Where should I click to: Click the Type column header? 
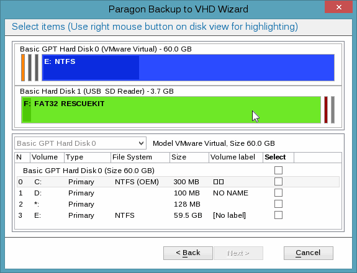88,157
